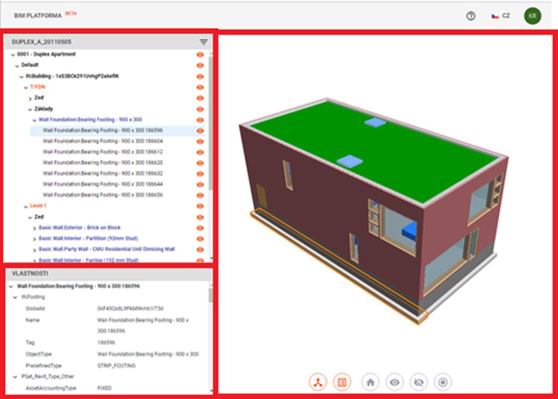Toggle the properties panel button
This screenshot has width=558, height=399.
point(342,382)
